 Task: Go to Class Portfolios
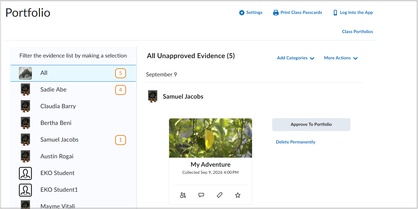(357, 32)
